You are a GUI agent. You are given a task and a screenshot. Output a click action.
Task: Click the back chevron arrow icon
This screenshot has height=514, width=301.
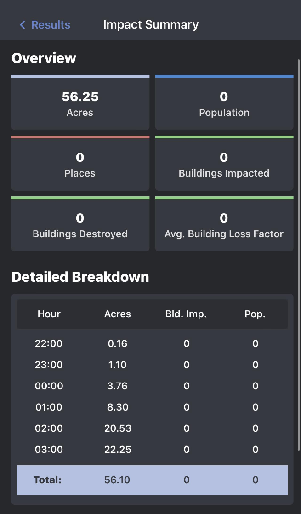[22, 25]
